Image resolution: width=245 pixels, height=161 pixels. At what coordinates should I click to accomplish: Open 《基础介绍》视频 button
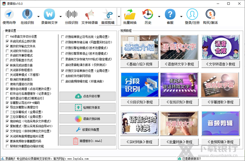tap(139, 64)
